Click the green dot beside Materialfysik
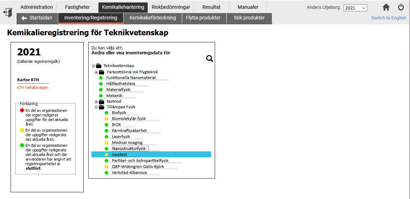 [x=101, y=90]
